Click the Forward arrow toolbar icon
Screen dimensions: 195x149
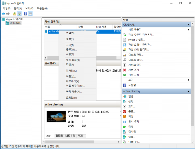point(8,14)
